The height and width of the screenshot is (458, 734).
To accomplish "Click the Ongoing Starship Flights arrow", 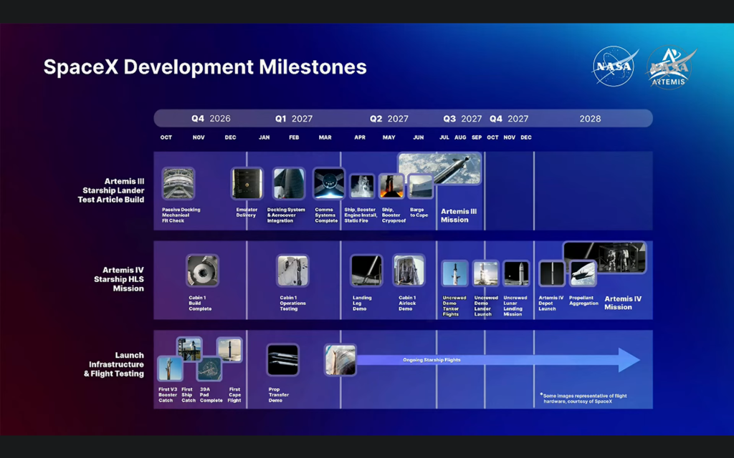I will [497, 360].
